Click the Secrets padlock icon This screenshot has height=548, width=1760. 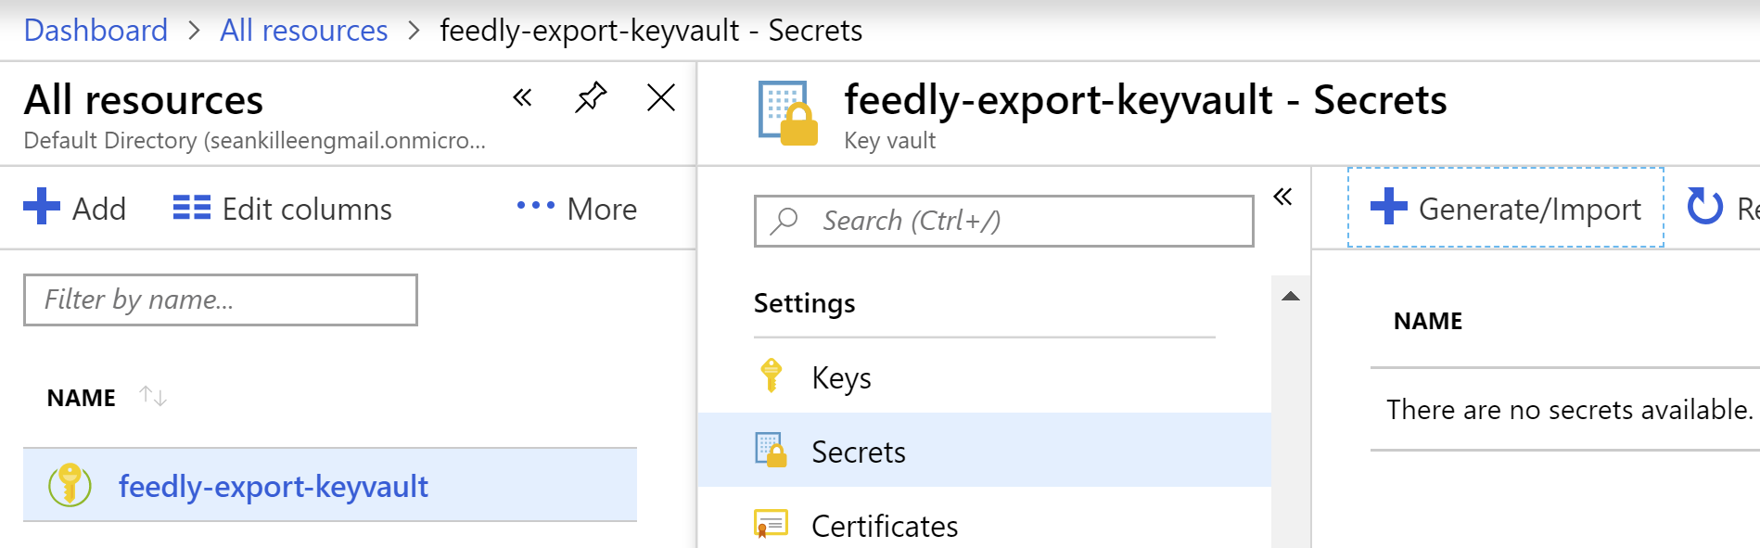click(x=772, y=452)
